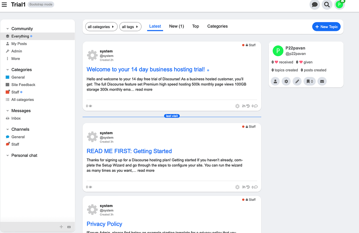Open the envelope messages icon in profile card

click(x=322, y=81)
